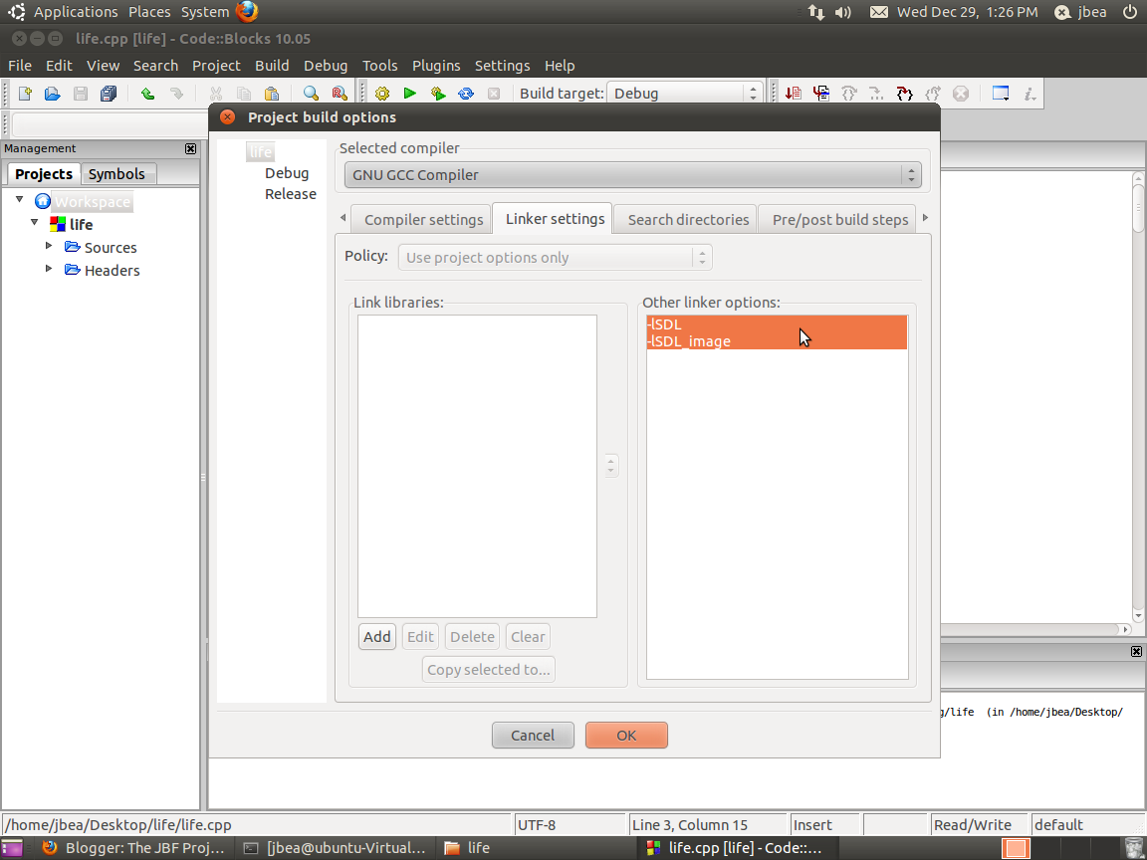The height and width of the screenshot is (860, 1147).
Task: Open the Build menu
Action: click(272, 65)
